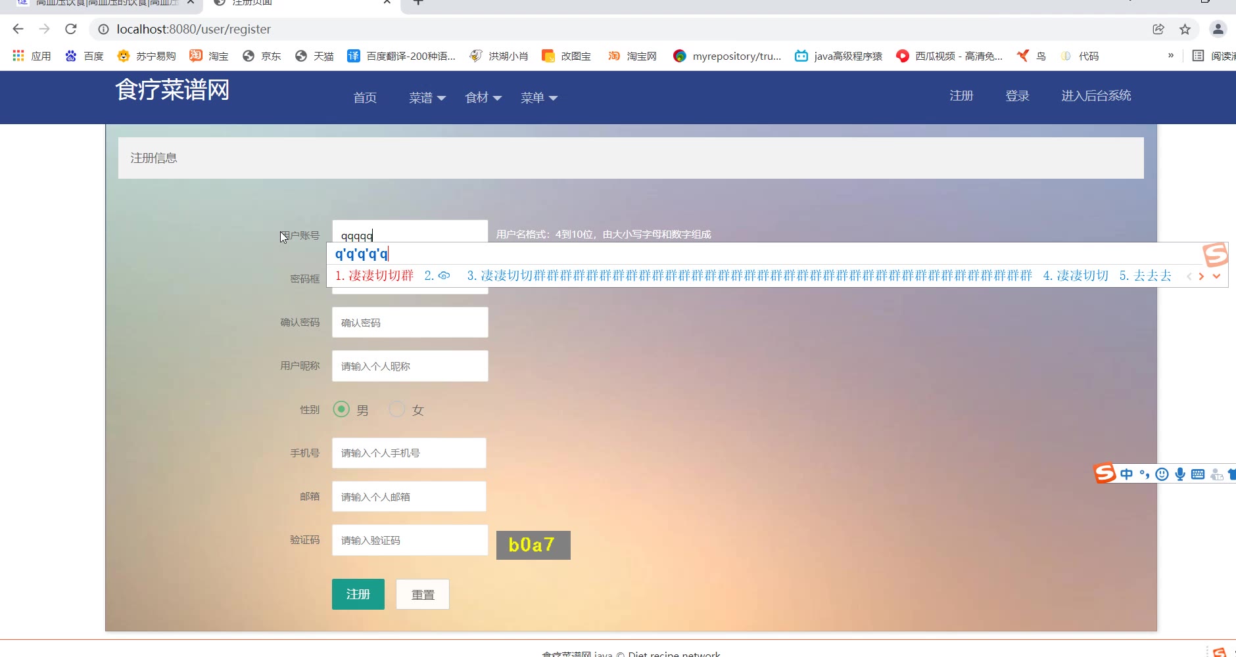1236x657 pixels.
Task: Open the 百度翻译 bookmark
Action: [x=401, y=56]
